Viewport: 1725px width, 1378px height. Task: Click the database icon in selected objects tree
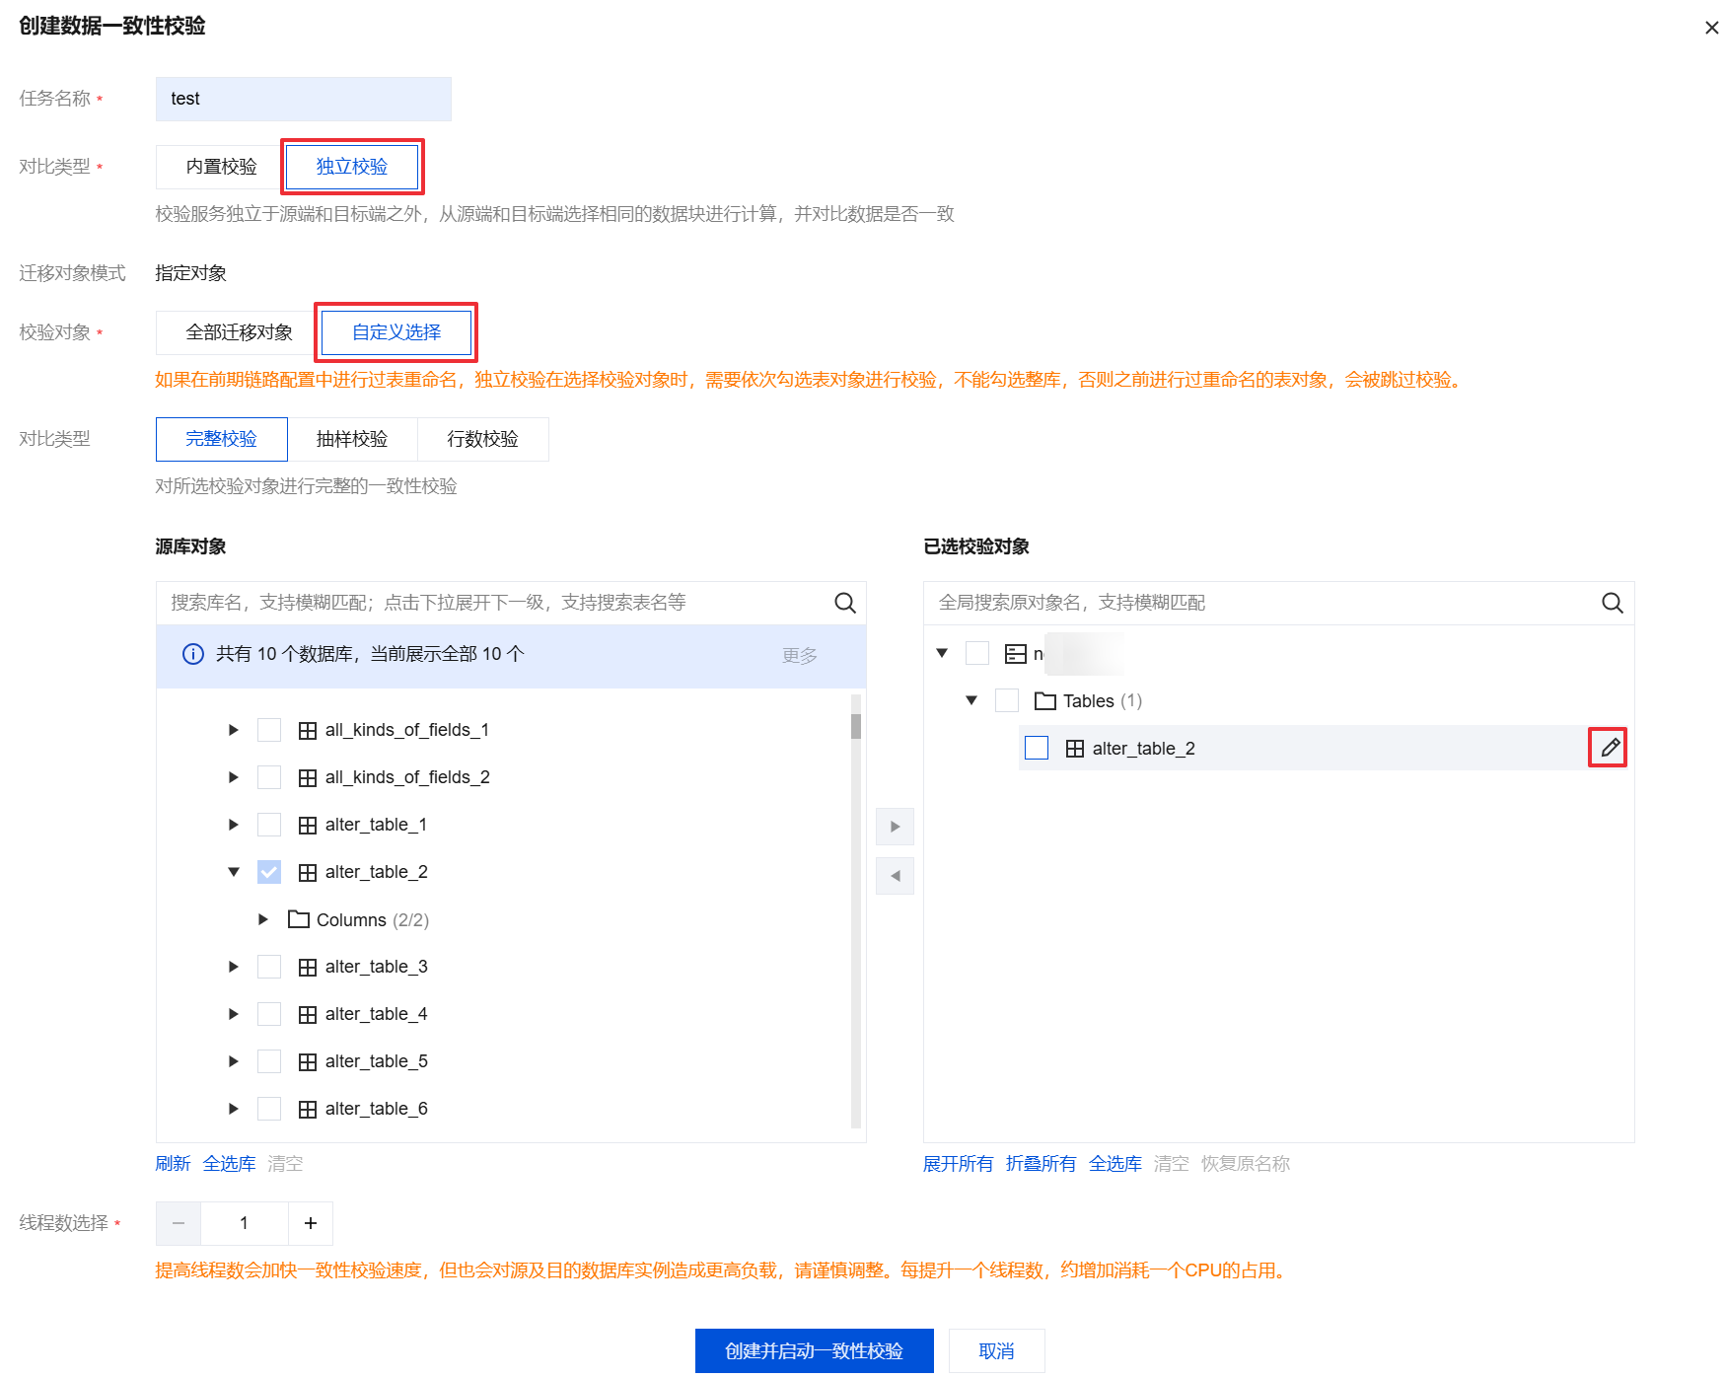[x=1016, y=653]
